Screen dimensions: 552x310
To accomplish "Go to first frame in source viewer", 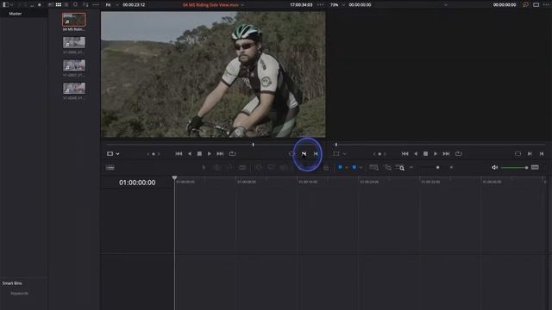I will pyautogui.click(x=179, y=153).
